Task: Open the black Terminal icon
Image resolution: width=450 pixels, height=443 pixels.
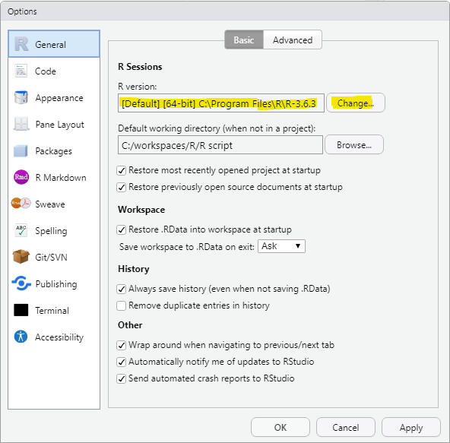Action: tap(21, 310)
